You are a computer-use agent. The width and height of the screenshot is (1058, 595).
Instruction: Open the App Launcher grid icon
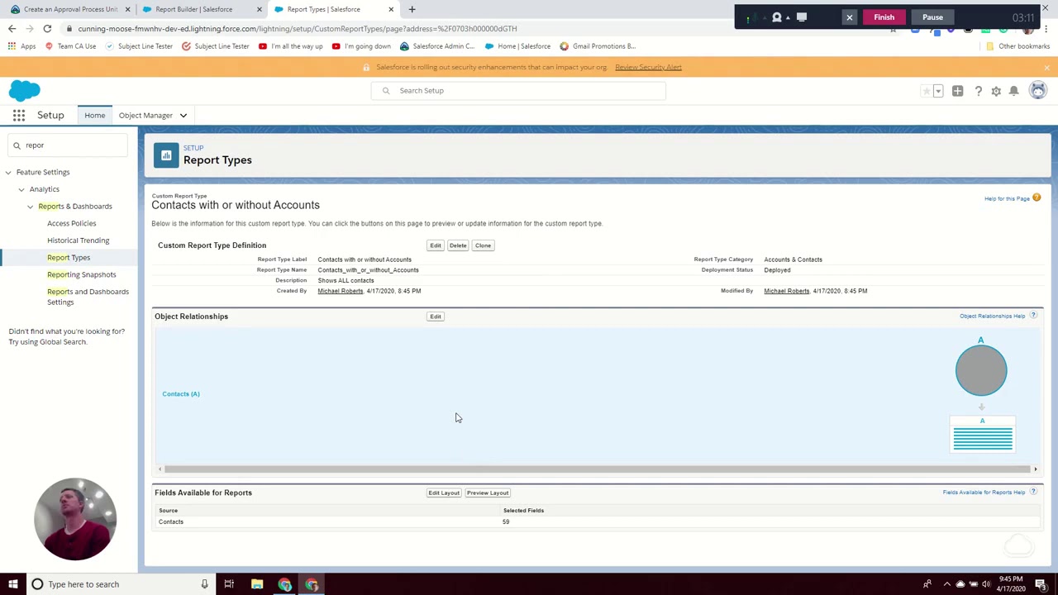18,116
